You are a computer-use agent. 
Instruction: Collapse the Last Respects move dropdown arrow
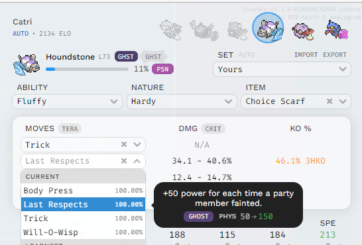click(x=137, y=161)
